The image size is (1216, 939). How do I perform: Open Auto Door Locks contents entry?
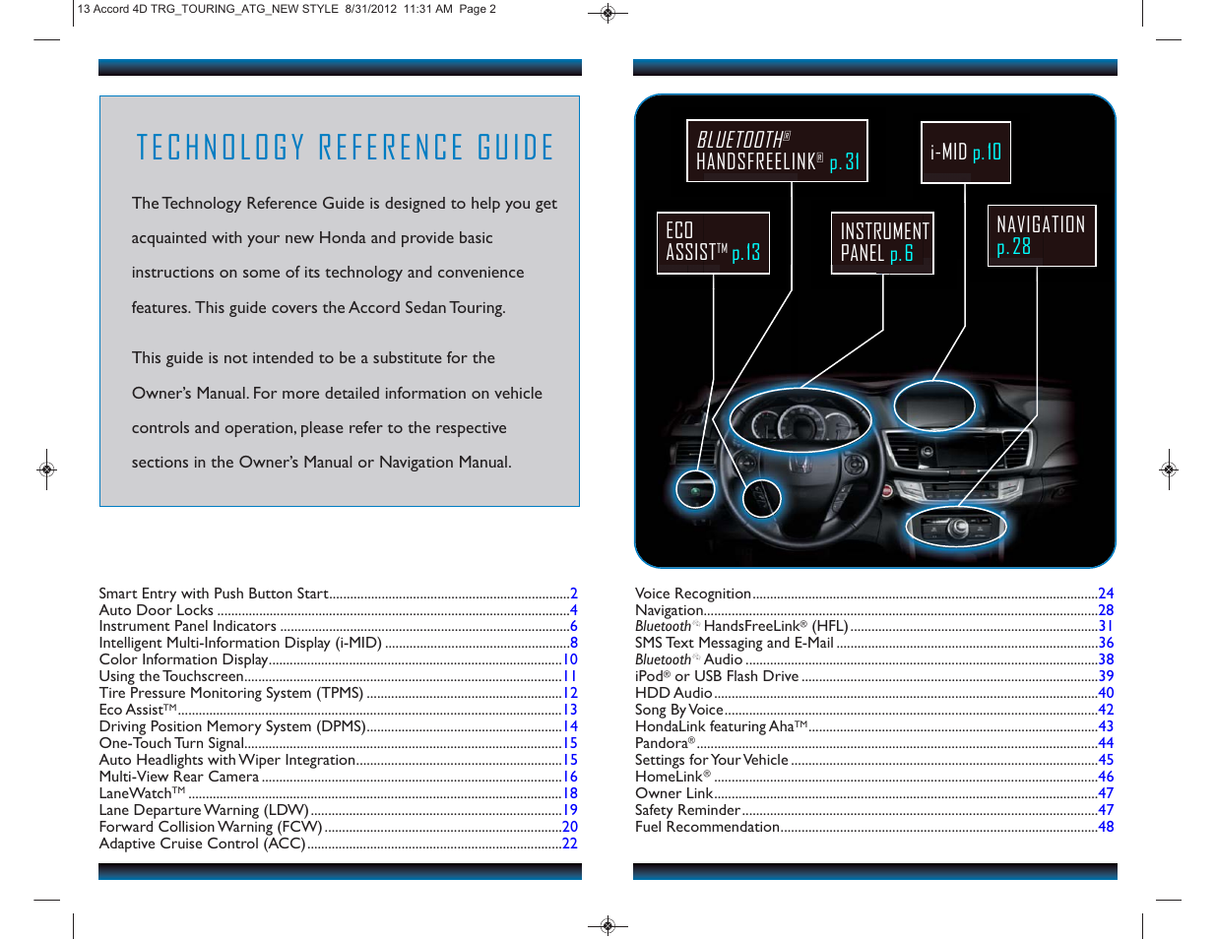(x=338, y=610)
